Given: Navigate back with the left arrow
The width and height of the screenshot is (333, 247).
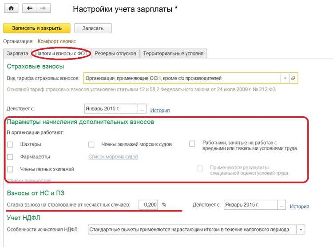Looking at the screenshot, I should click(x=29, y=8).
